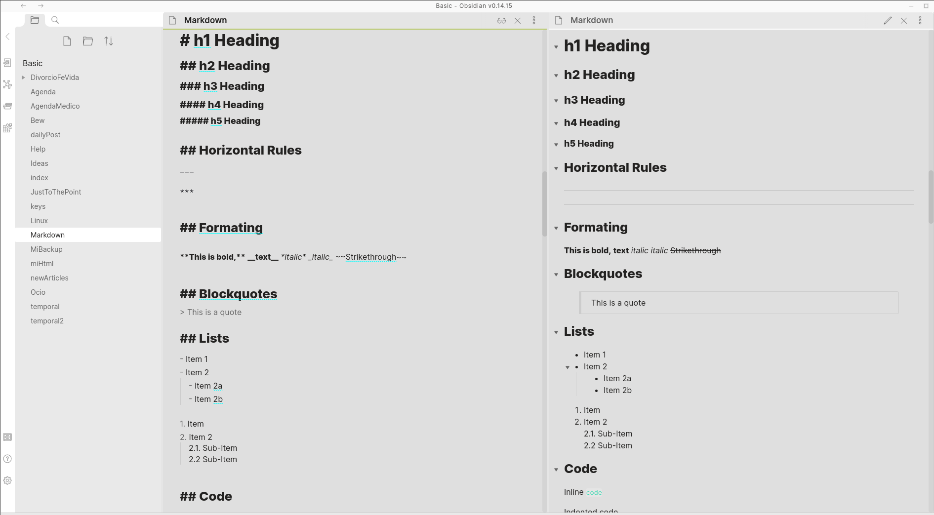934x515 pixels.
Task: Click the editor pane's vertical scrollbar
Action: coord(544,203)
